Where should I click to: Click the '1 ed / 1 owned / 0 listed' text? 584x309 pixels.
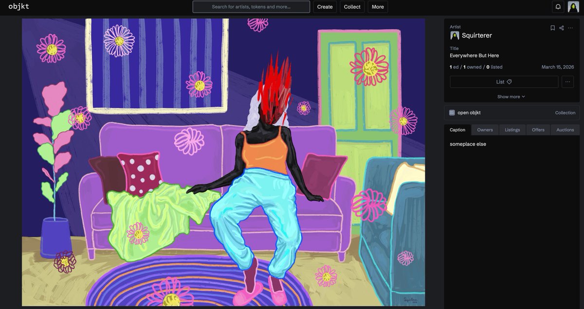[476, 67]
